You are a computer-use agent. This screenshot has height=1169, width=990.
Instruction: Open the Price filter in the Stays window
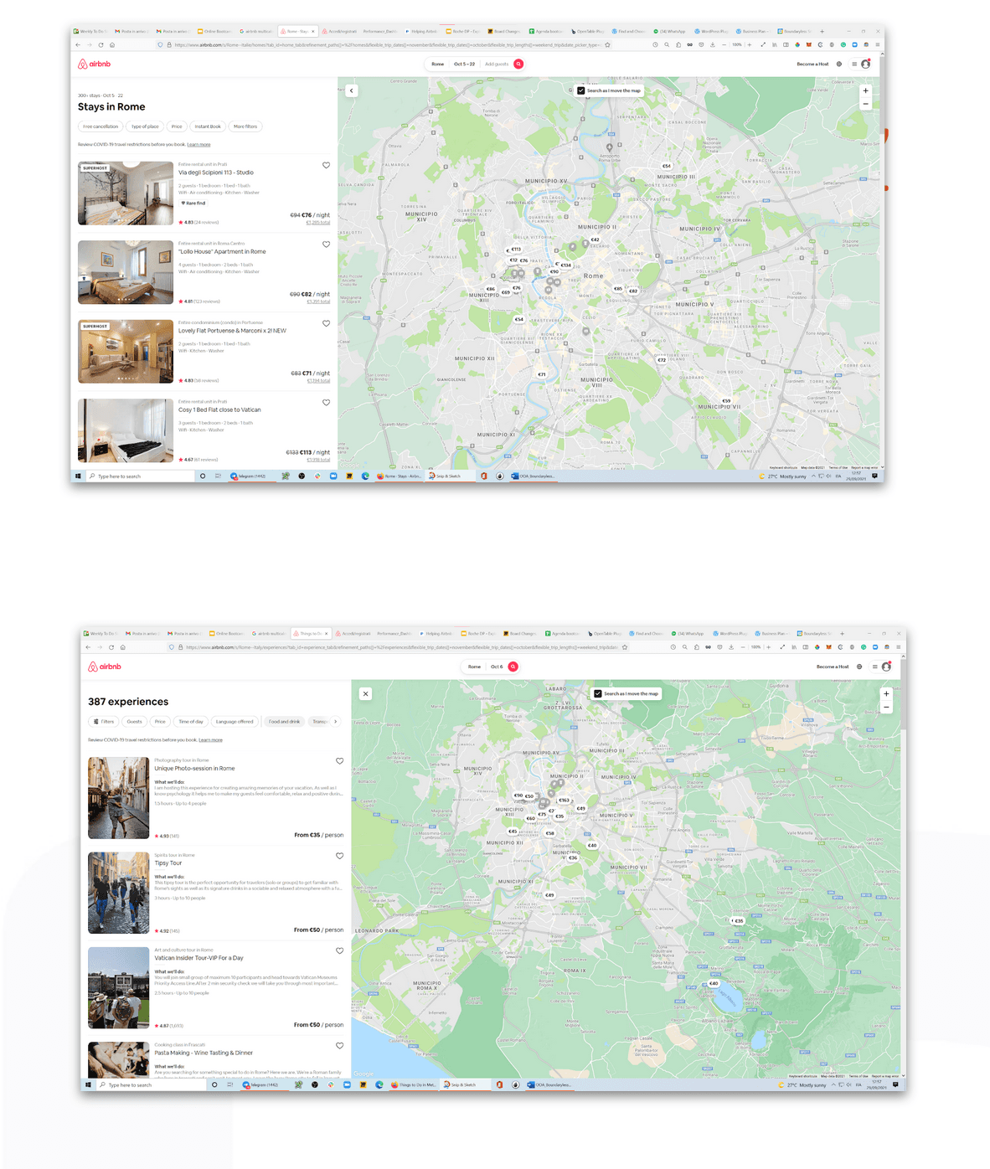point(177,126)
